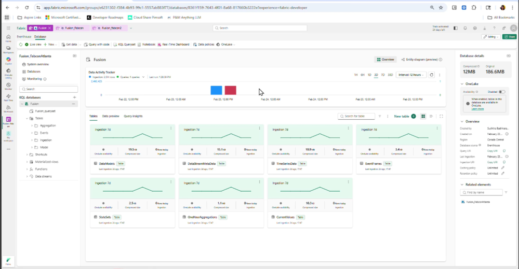Toggle Live view on the toolbar
The image size is (519, 269).
click(33, 44)
